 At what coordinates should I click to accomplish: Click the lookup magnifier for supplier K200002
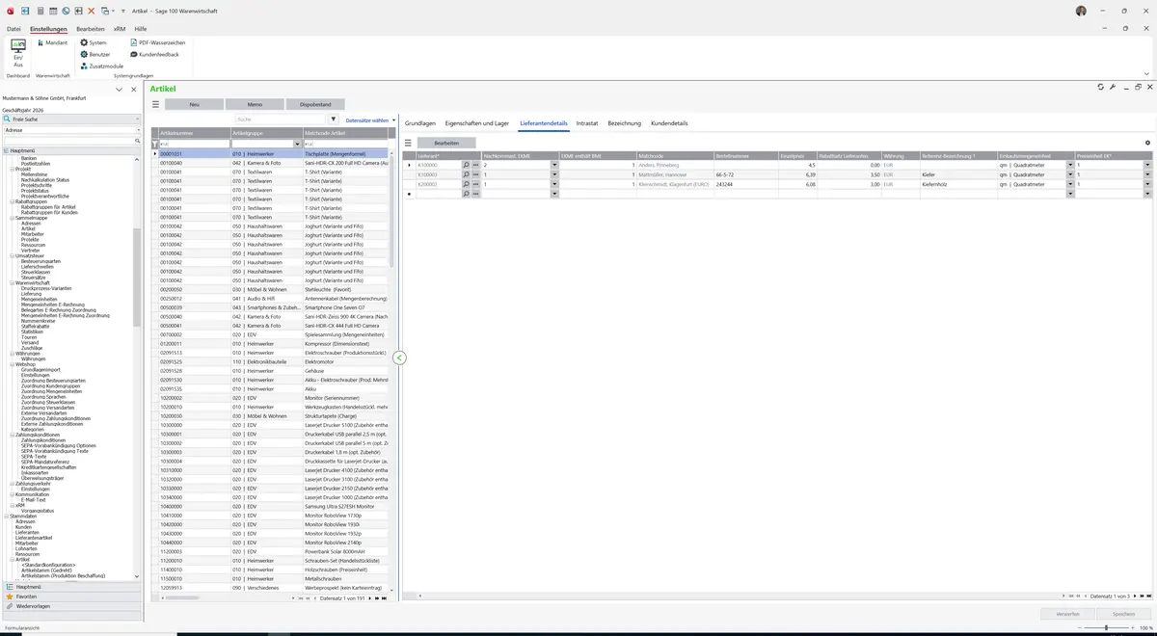click(467, 184)
